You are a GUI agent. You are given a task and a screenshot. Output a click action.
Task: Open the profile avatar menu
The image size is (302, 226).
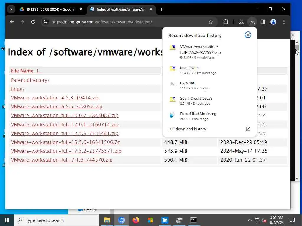(x=273, y=22)
